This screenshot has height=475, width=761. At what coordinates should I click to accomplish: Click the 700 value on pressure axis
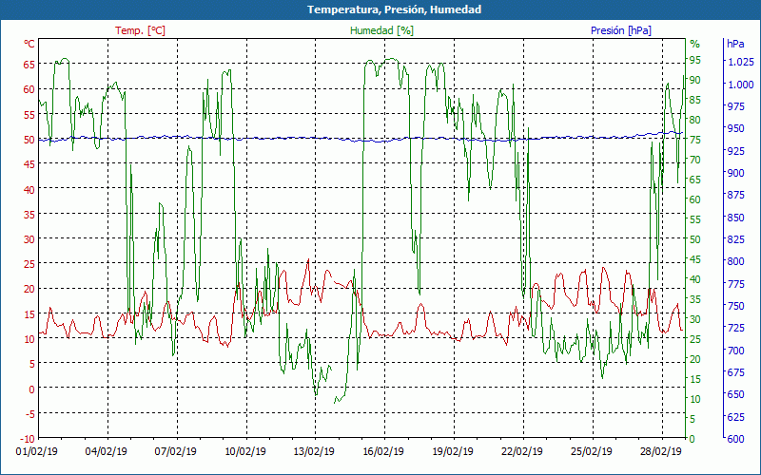click(x=735, y=350)
